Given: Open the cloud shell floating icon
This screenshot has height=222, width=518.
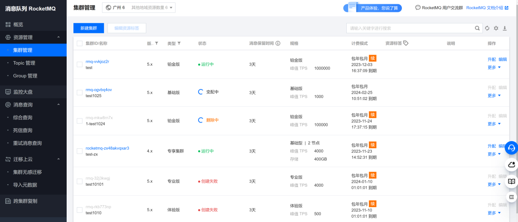Looking at the screenshot, I should coord(511,165).
